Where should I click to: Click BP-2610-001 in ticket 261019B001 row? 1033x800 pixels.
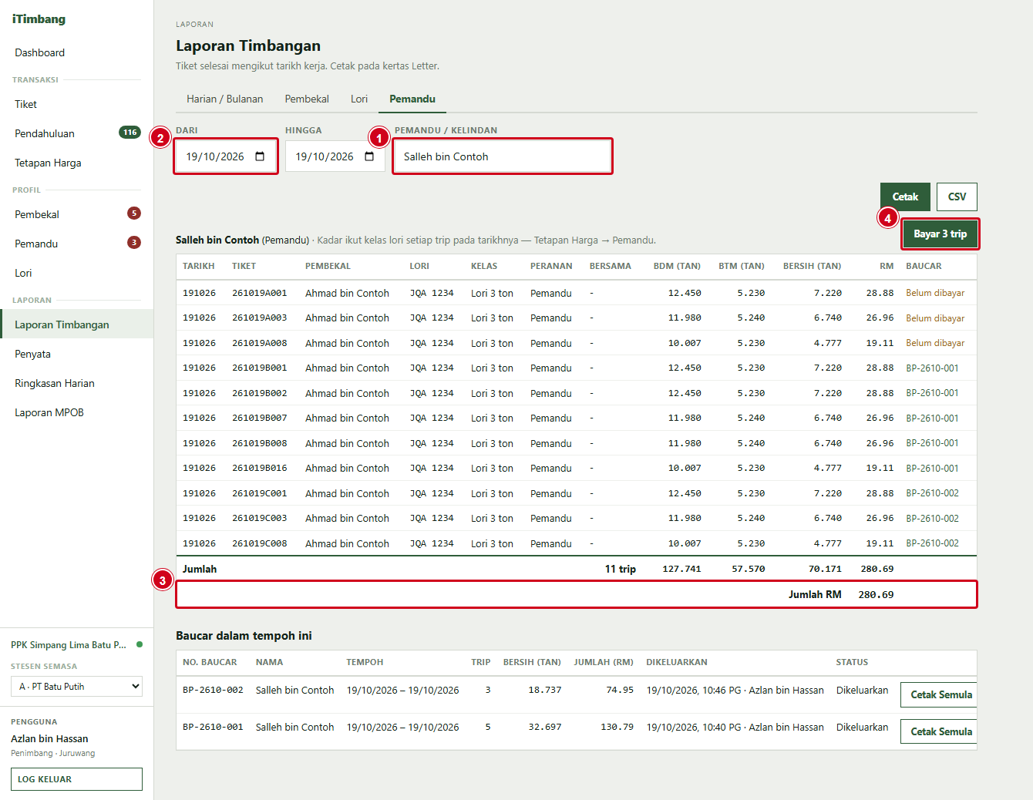tap(932, 368)
